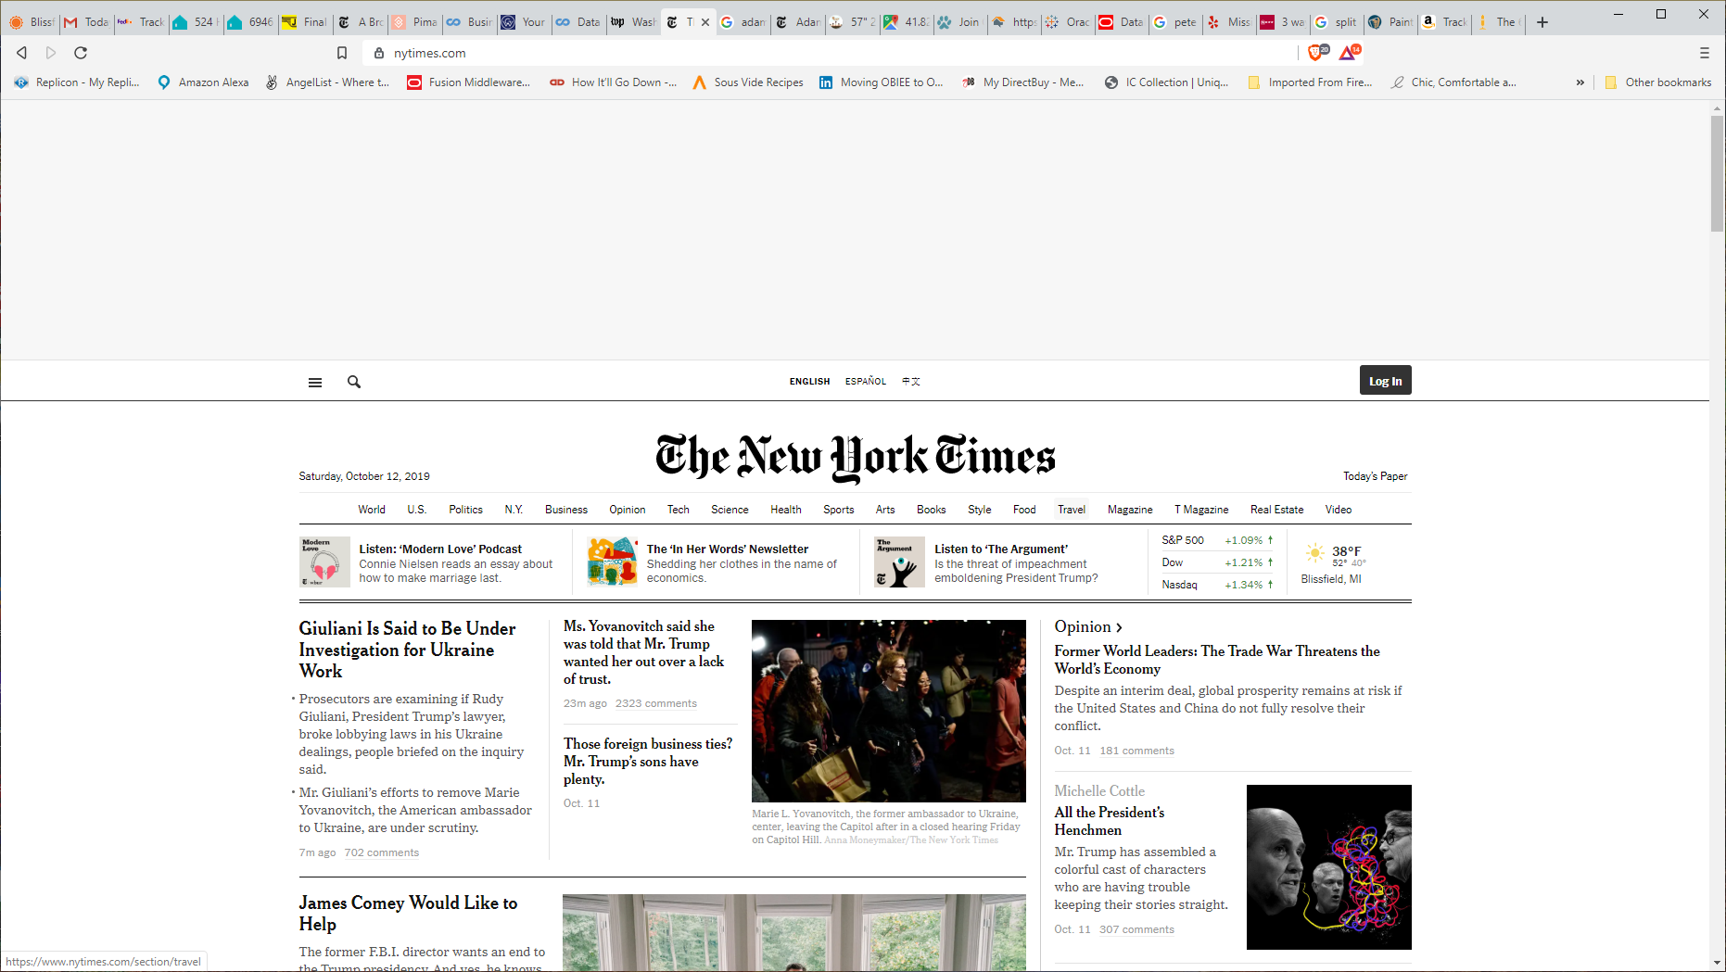Click the browser forward arrow
Image resolution: width=1726 pixels, height=972 pixels.
(51, 53)
